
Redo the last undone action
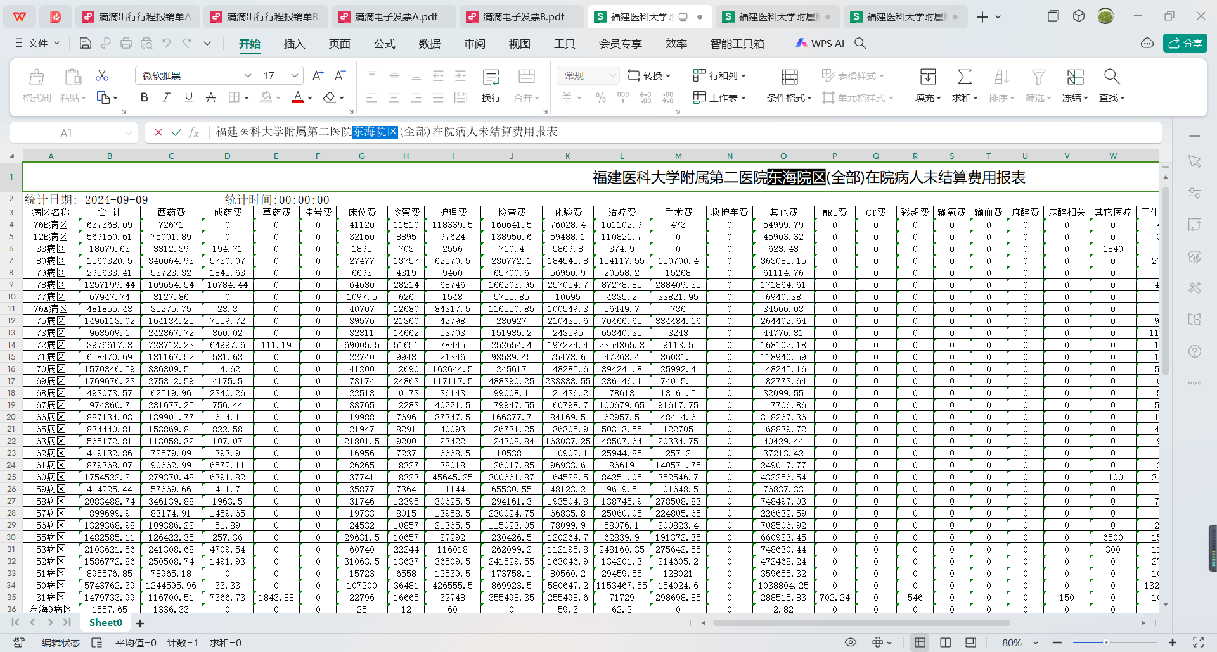click(187, 43)
